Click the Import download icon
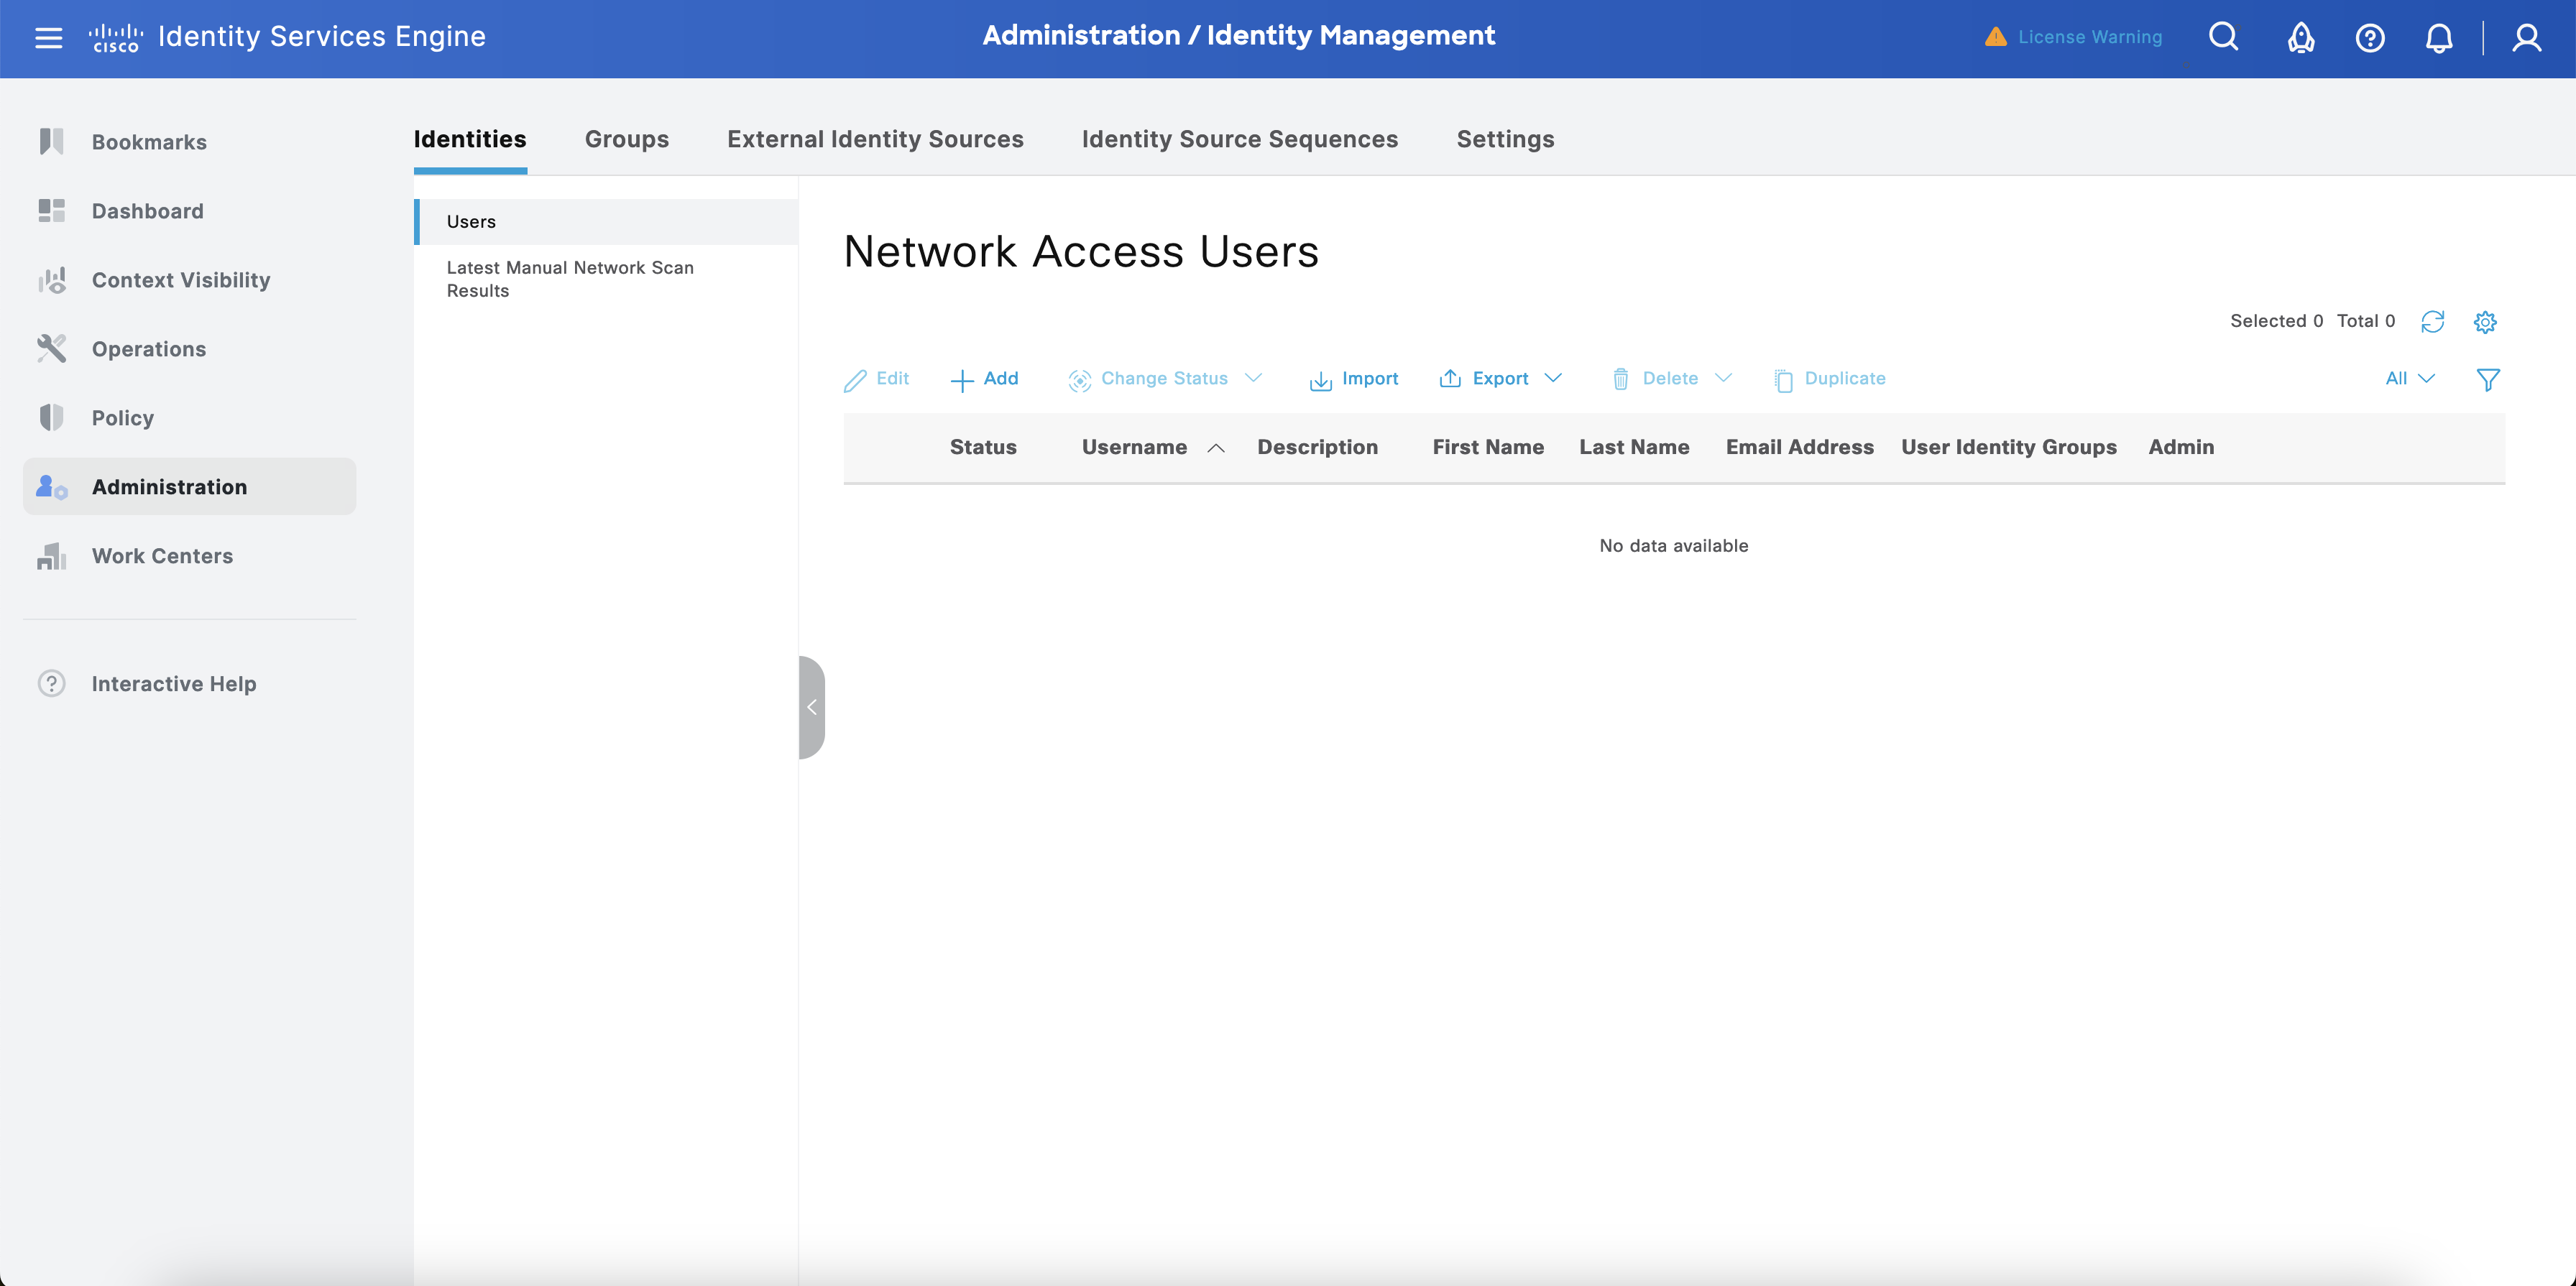 coord(1320,380)
